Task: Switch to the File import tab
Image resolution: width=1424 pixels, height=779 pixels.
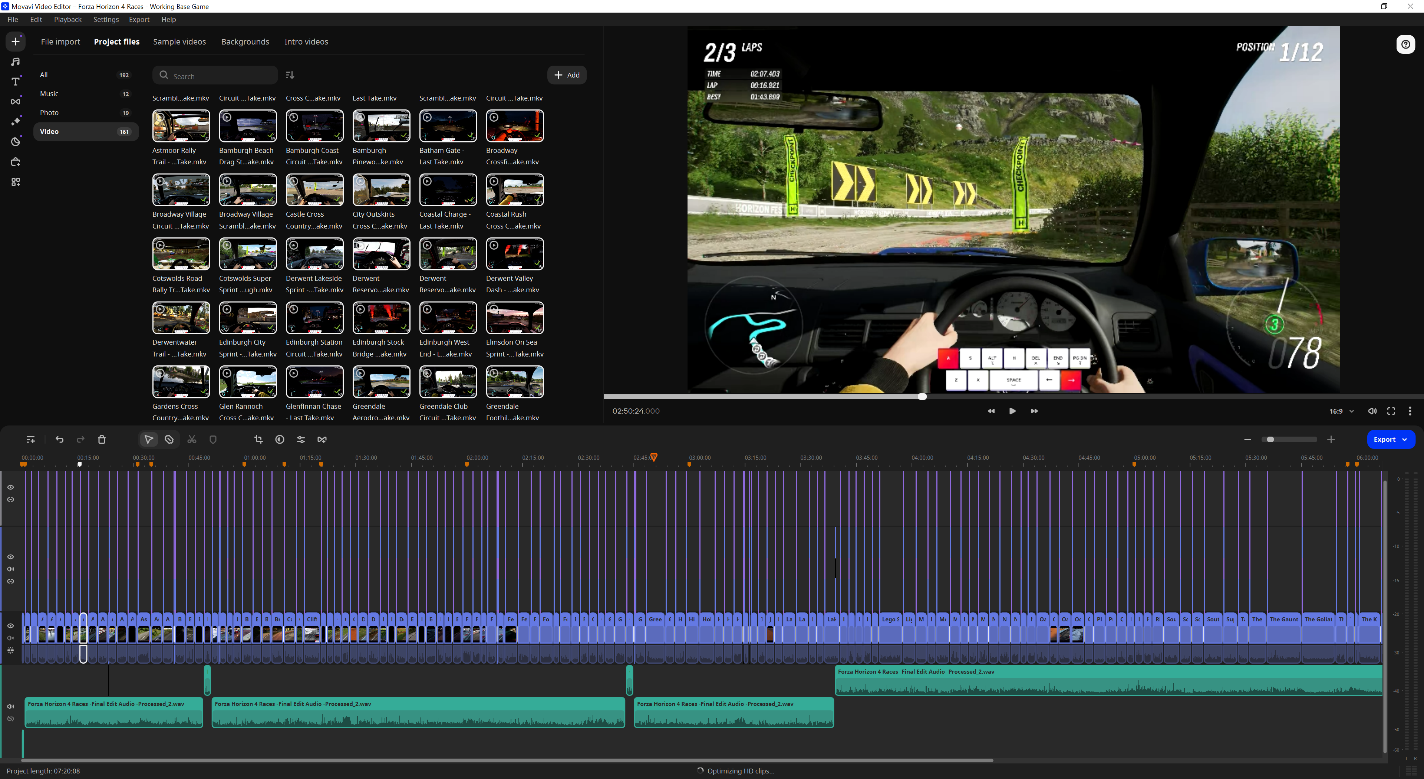Action: click(60, 42)
